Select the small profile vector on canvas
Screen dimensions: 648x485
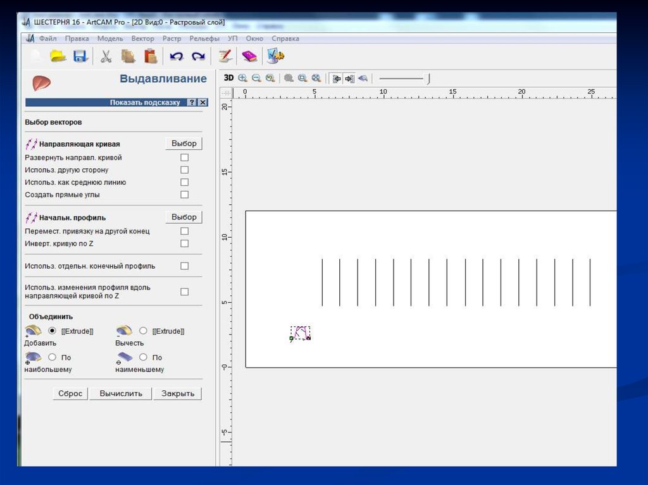[x=300, y=333]
